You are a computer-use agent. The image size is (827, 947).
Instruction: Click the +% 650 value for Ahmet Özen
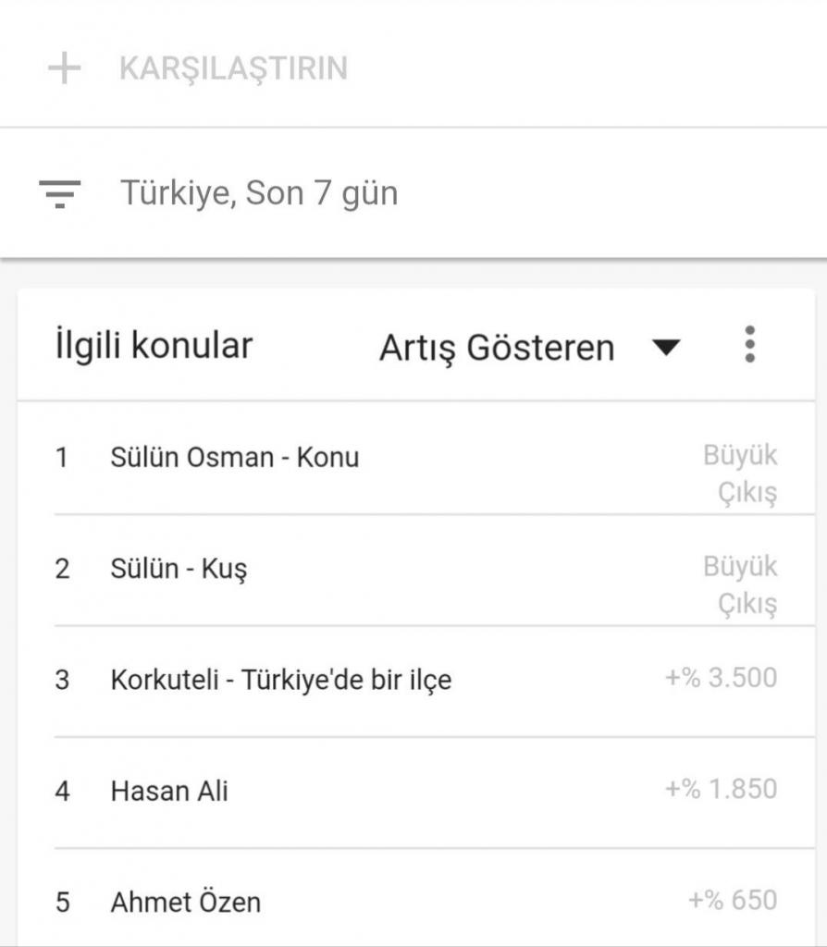click(x=733, y=900)
